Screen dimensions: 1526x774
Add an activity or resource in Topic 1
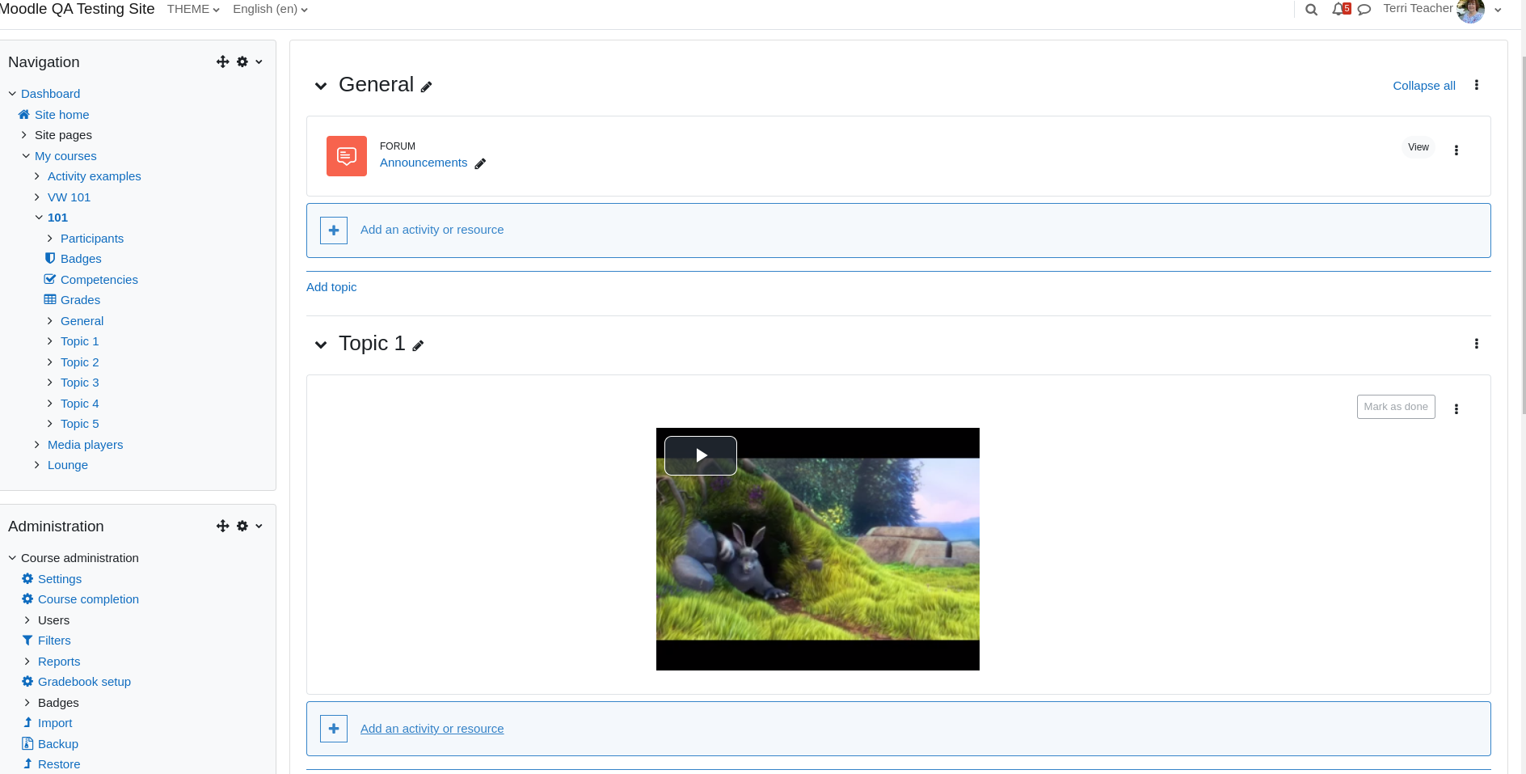432,729
